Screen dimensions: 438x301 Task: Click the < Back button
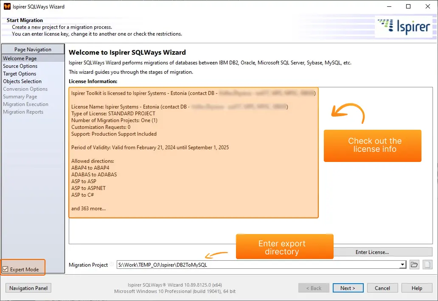[314, 288]
